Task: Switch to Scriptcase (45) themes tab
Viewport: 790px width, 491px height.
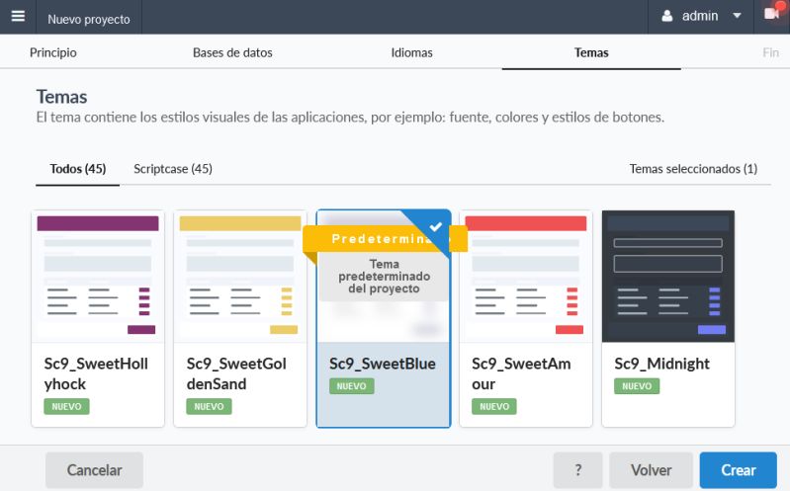Action: click(x=173, y=169)
